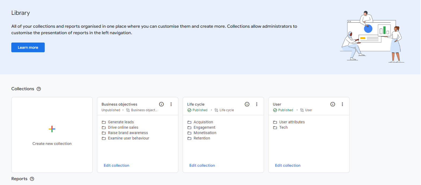
Task: Click the Monetisation folder icon
Action: pos(189,133)
